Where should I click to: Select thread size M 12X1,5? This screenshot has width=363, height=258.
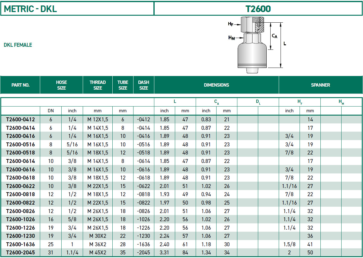(98, 119)
